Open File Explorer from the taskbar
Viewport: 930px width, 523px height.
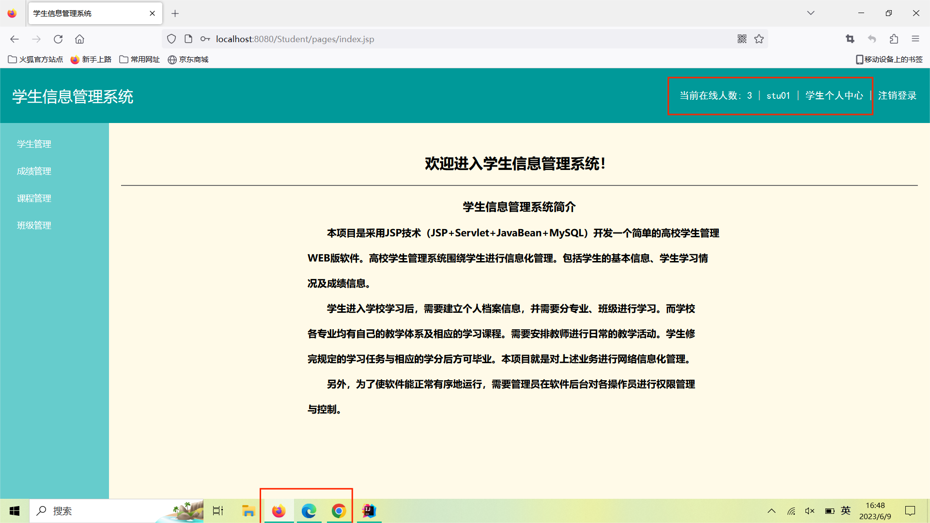[x=248, y=511]
